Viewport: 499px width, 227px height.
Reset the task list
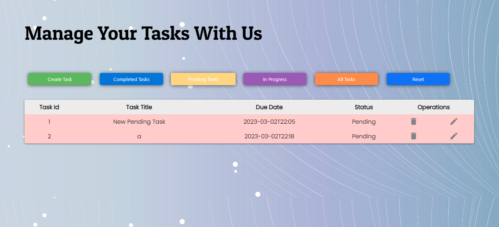point(418,79)
